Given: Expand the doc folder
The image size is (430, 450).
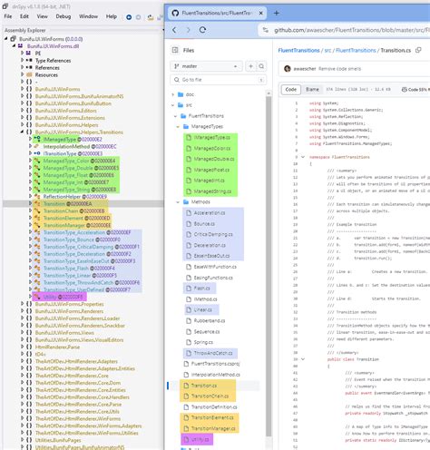Looking at the screenshot, I should [x=173, y=94].
